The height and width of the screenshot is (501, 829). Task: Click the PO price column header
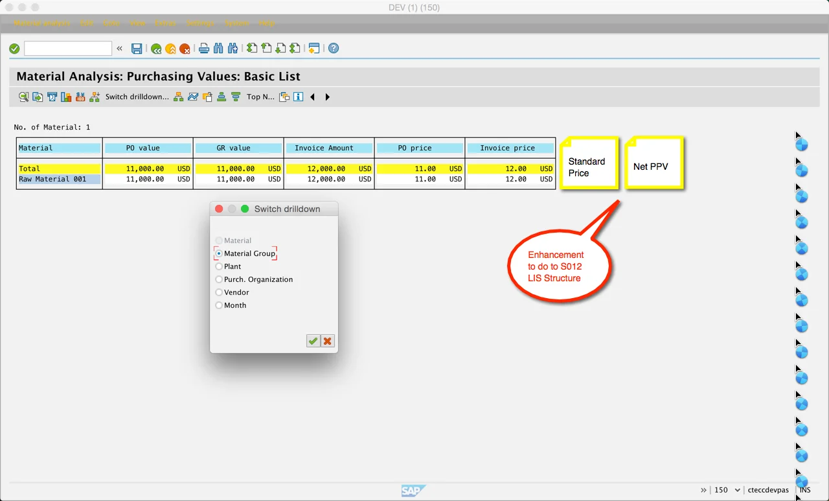pyautogui.click(x=420, y=148)
